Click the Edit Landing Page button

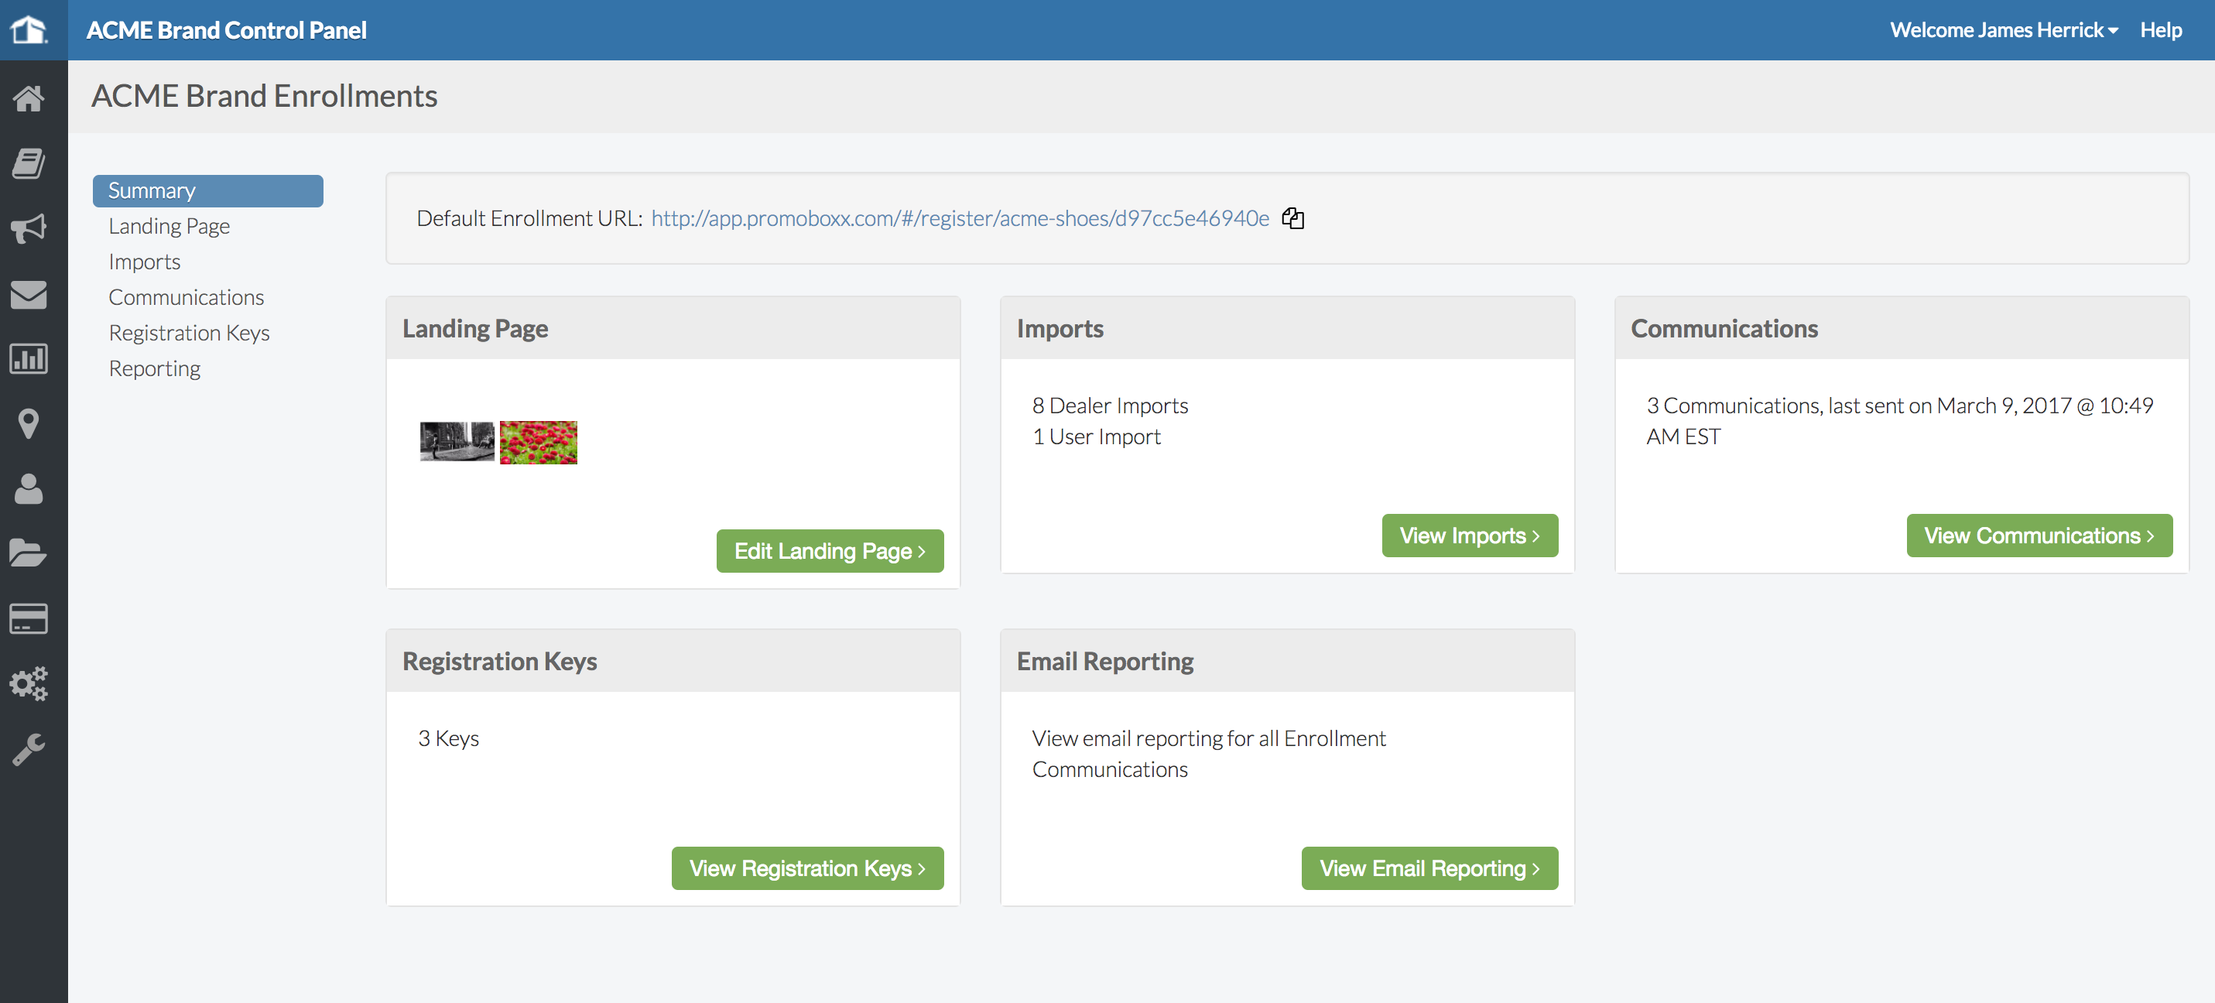point(829,550)
